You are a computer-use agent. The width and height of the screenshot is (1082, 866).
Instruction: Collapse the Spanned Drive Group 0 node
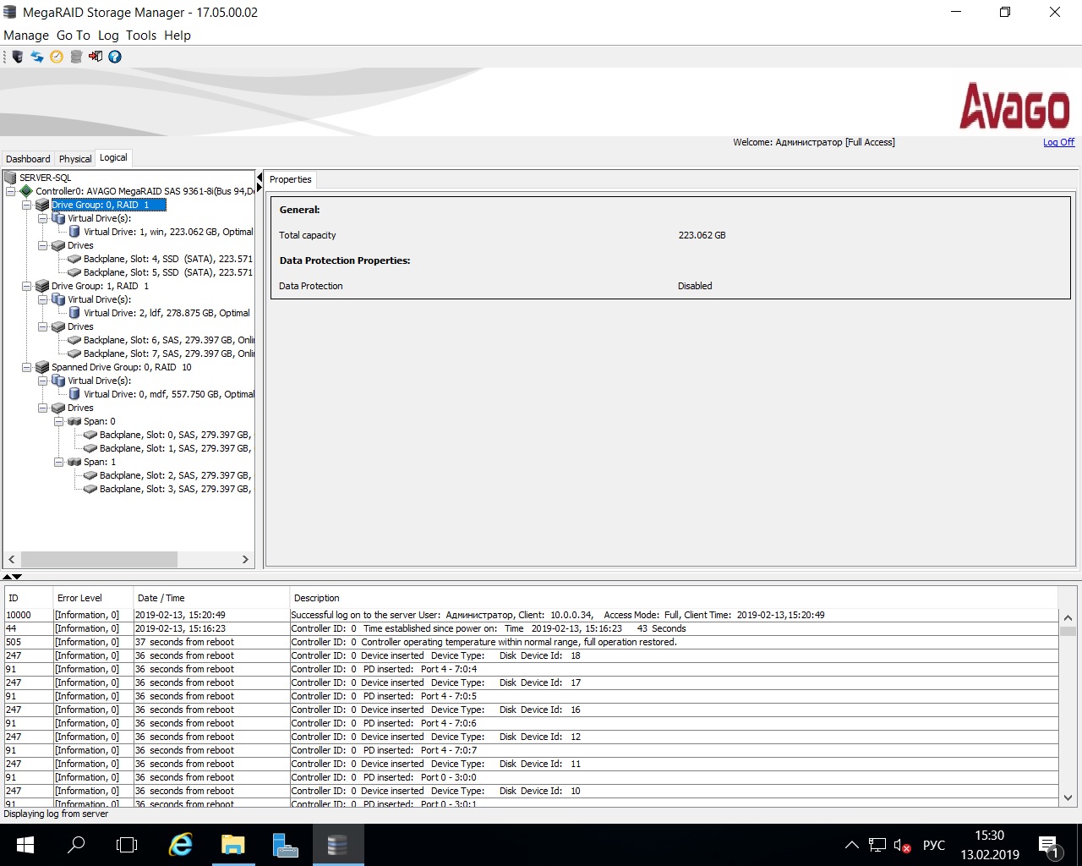[x=27, y=367]
